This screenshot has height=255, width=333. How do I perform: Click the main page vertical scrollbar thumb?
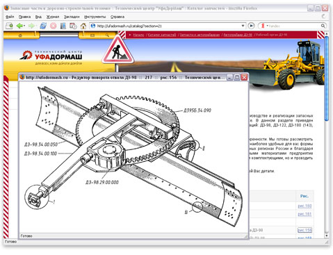pyautogui.click(x=327, y=79)
